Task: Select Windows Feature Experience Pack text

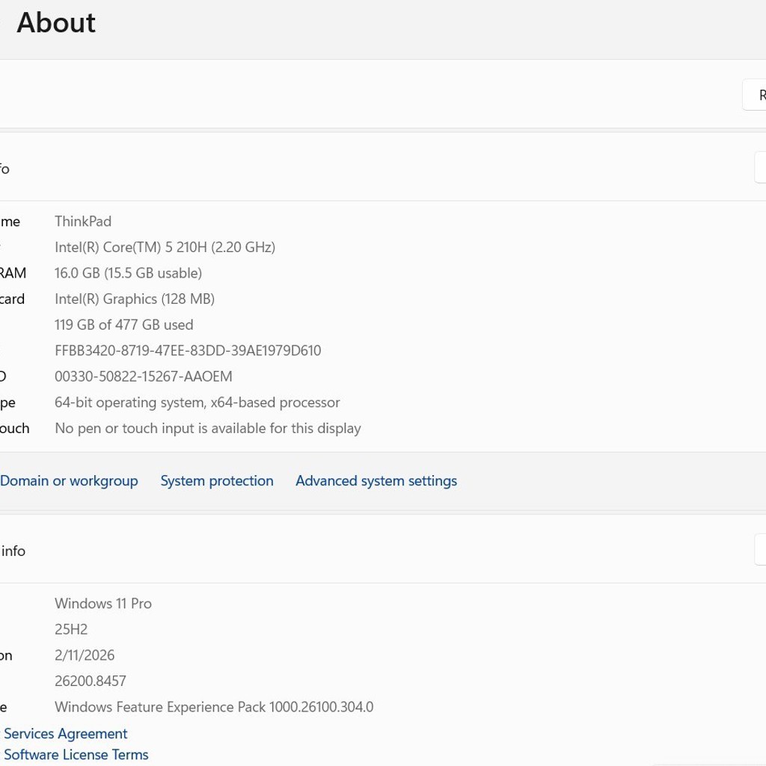Action: pyautogui.click(x=214, y=707)
